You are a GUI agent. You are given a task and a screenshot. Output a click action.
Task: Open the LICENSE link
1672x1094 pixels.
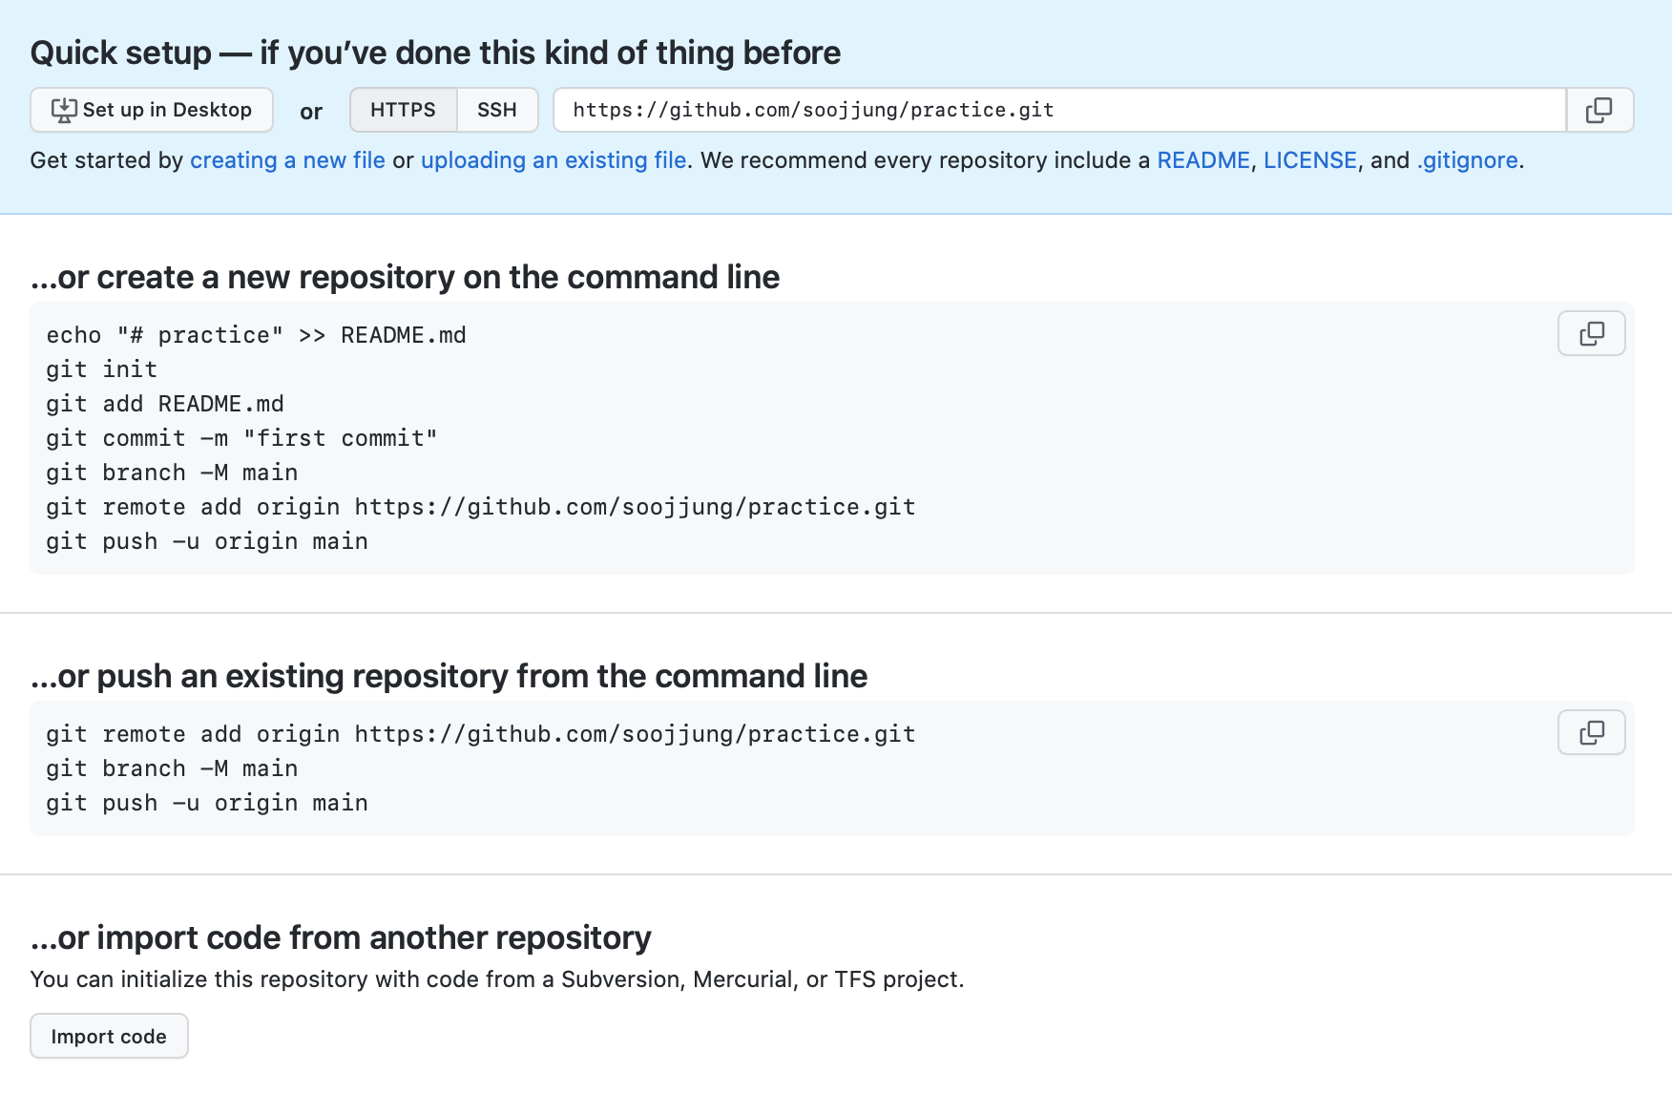click(1310, 159)
